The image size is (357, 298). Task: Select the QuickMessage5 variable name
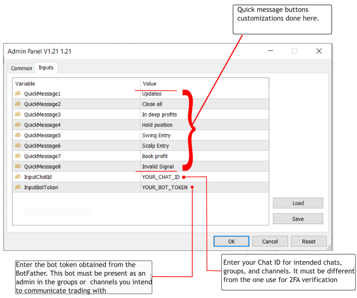pos(42,135)
